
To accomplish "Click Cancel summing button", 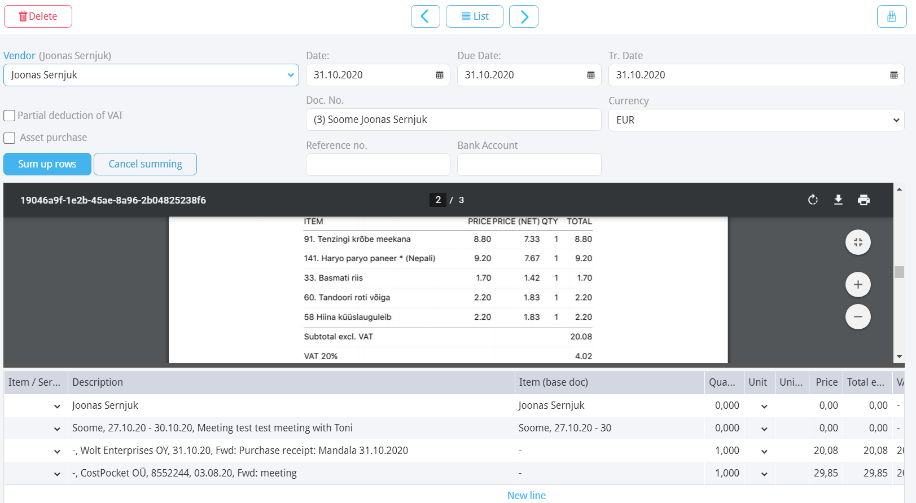I will (x=145, y=164).
